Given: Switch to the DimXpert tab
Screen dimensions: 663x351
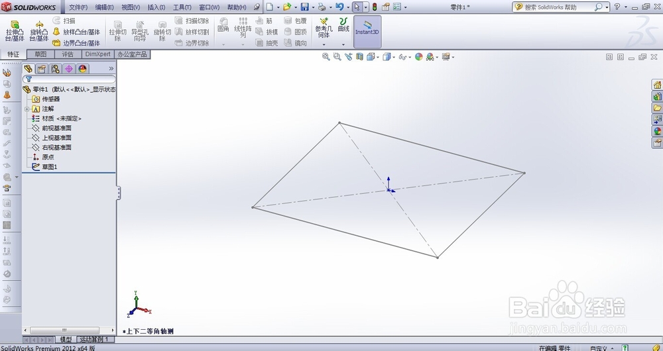Looking at the screenshot, I should [x=97, y=54].
